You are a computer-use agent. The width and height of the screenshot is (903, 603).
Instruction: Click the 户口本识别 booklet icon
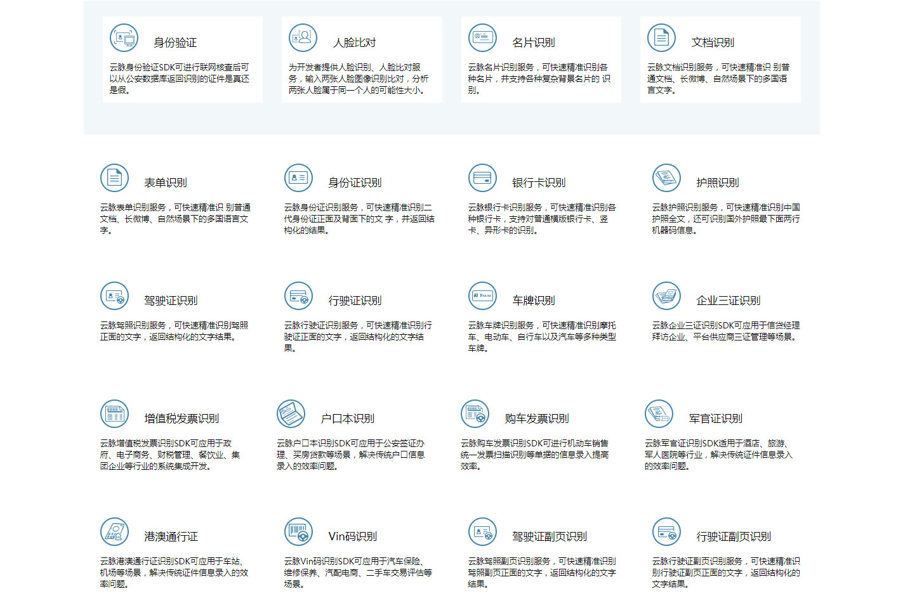click(x=291, y=413)
